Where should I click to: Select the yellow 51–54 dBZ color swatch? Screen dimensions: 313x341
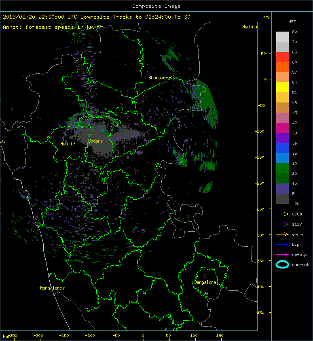click(282, 87)
